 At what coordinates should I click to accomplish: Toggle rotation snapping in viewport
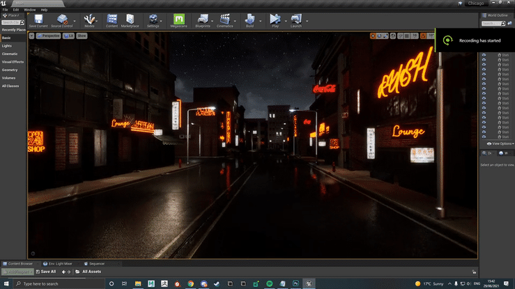(x=423, y=36)
